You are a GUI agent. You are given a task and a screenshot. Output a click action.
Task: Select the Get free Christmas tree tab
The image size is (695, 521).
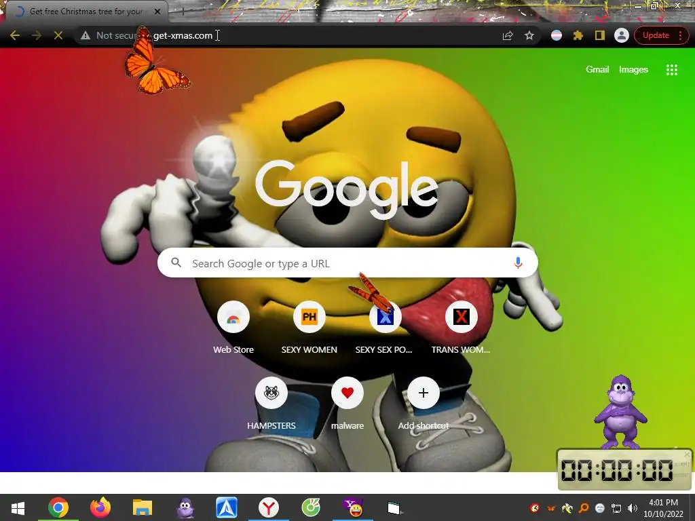(x=86, y=12)
